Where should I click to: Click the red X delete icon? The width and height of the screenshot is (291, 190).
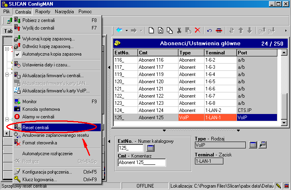(197, 30)
